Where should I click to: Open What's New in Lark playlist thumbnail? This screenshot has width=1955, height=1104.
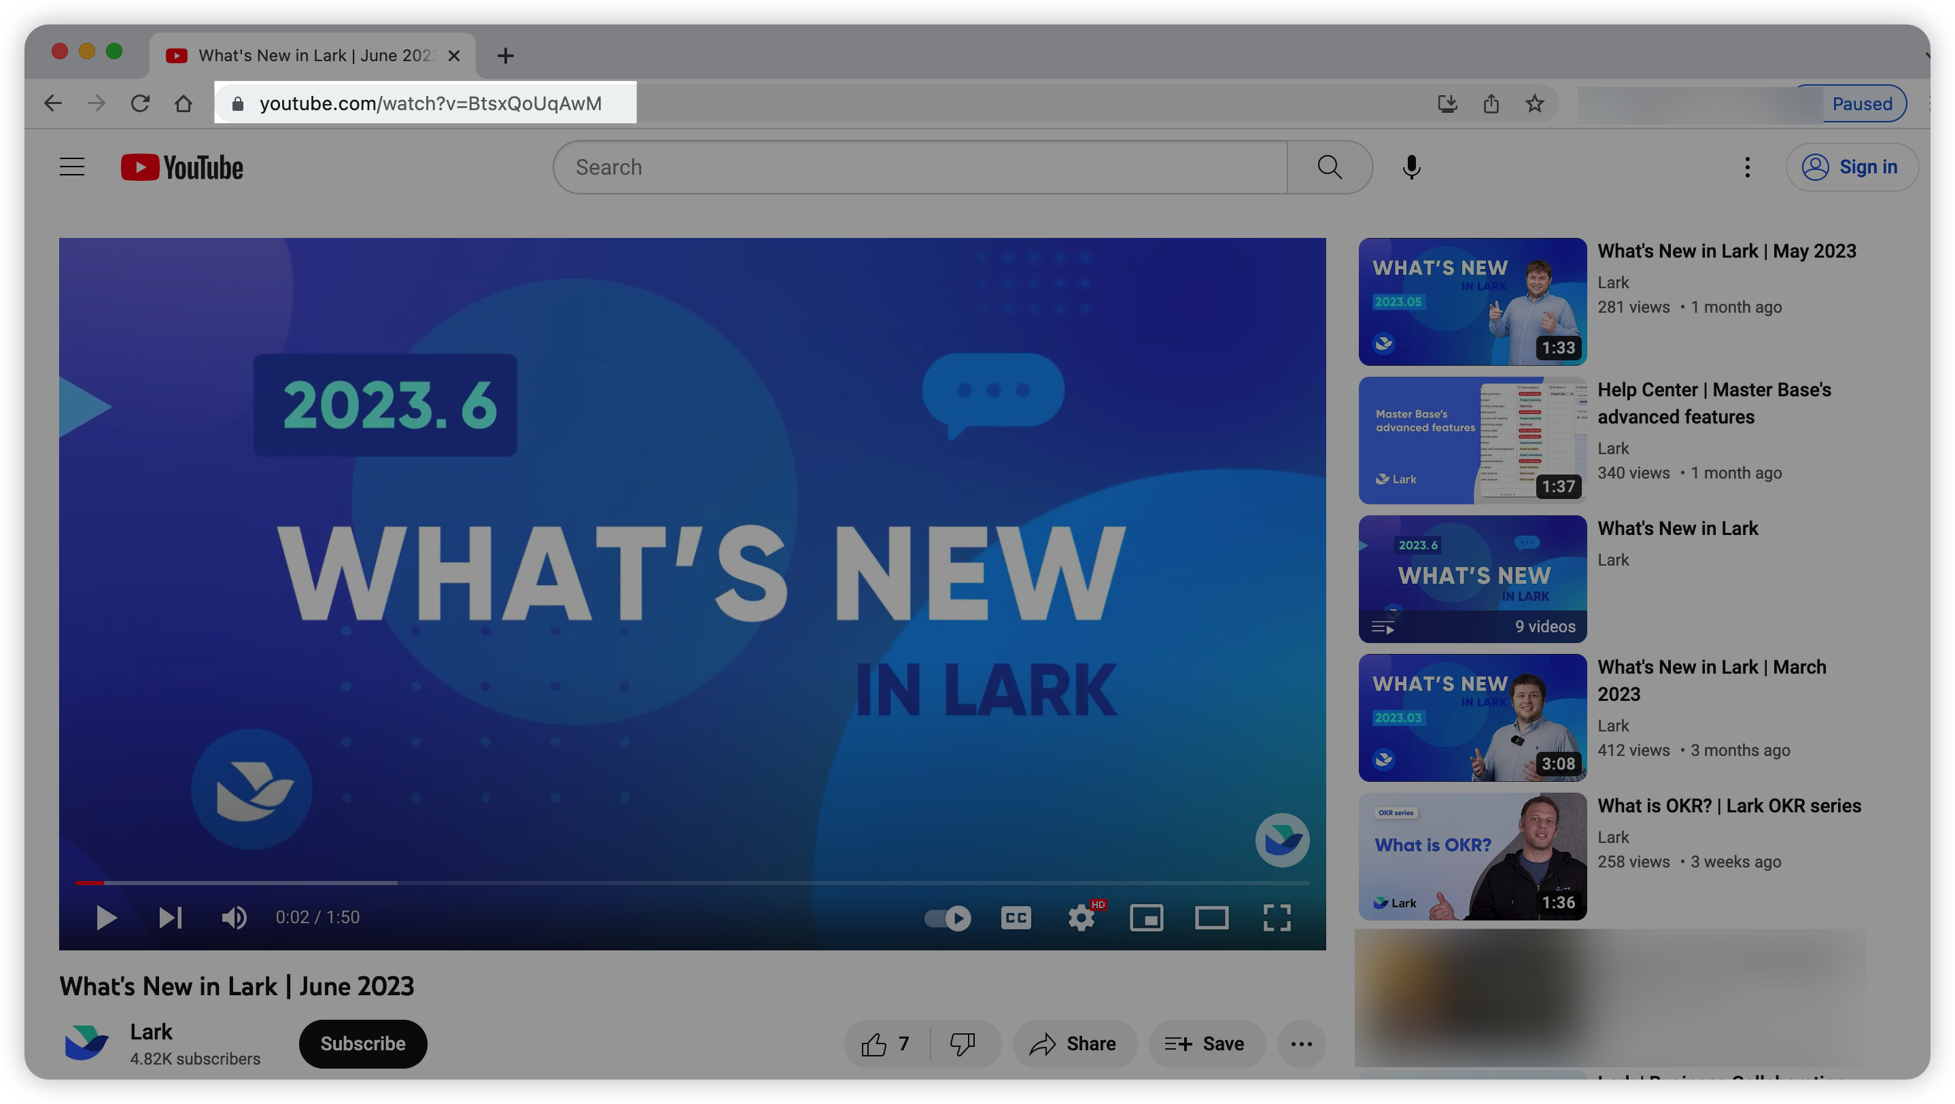tap(1472, 579)
